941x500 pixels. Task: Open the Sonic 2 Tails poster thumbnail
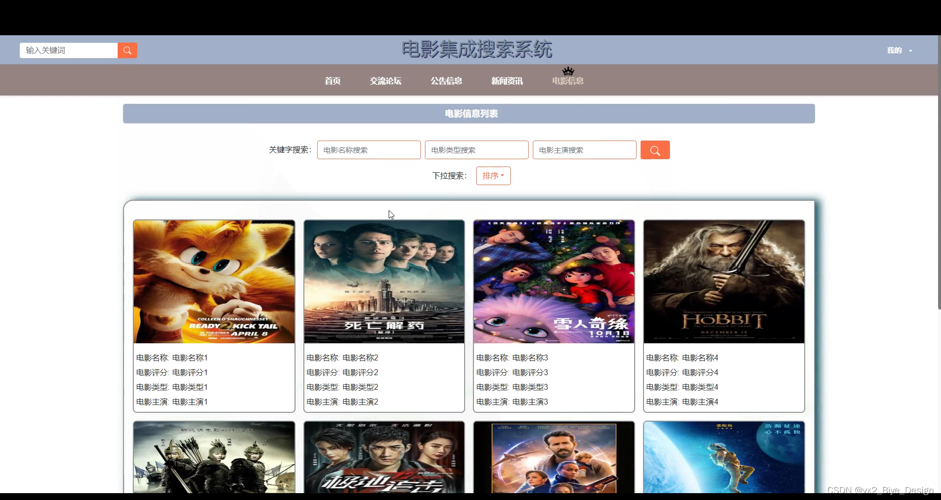pyautogui.click(x=214, y=282)
